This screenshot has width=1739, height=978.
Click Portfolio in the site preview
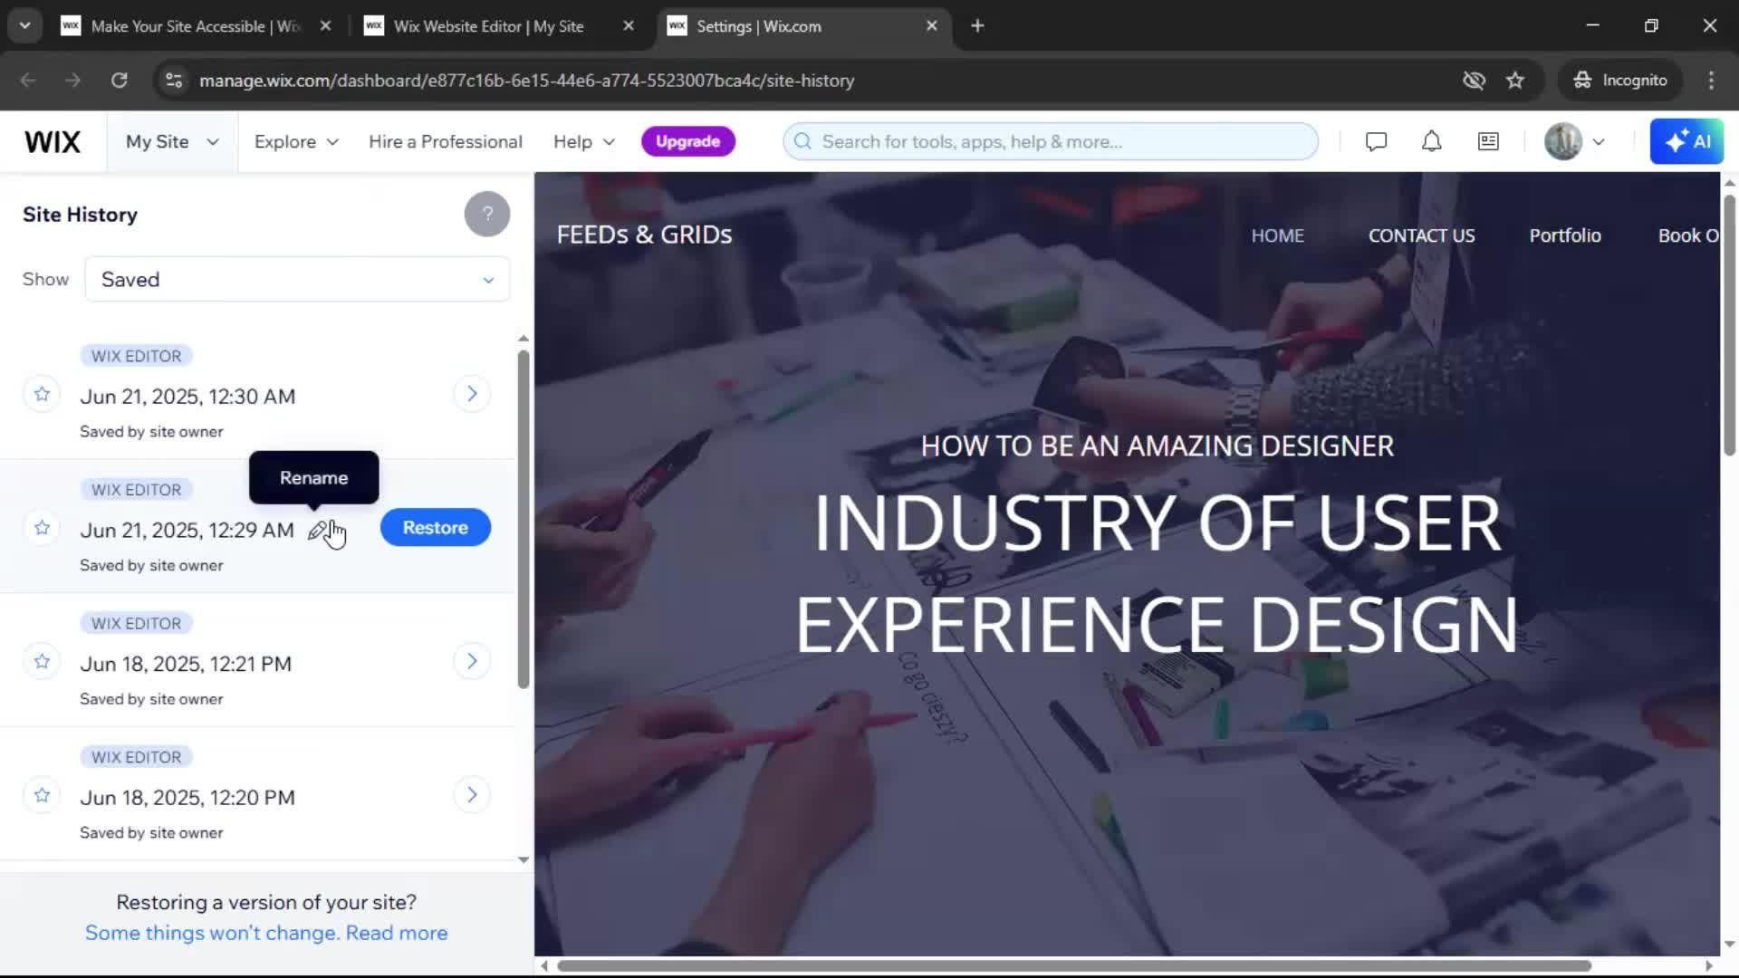pos(1565,236)
